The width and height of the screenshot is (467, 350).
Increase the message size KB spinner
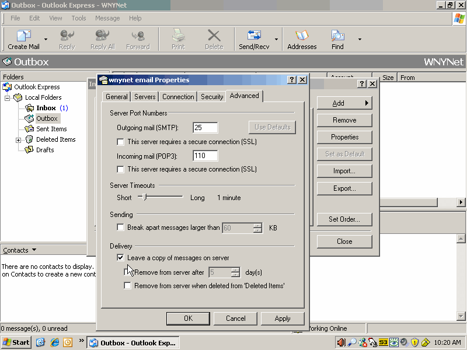coord(257,226)
